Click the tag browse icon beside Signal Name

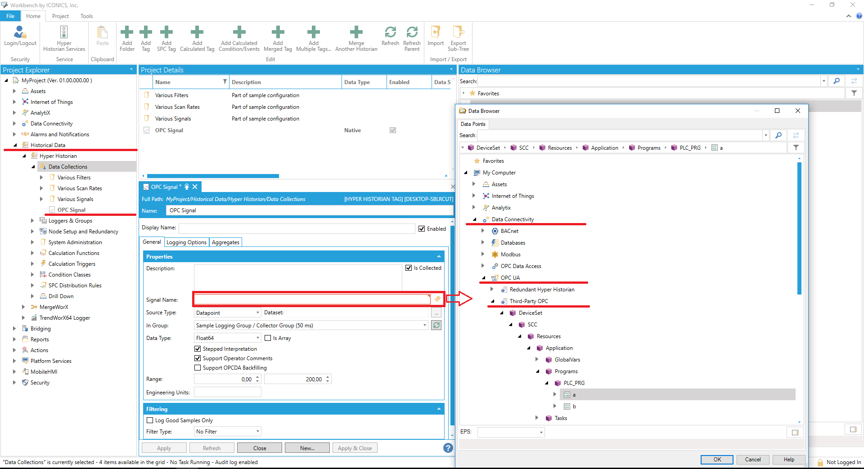pyautogui.click(x=437, y=299)
